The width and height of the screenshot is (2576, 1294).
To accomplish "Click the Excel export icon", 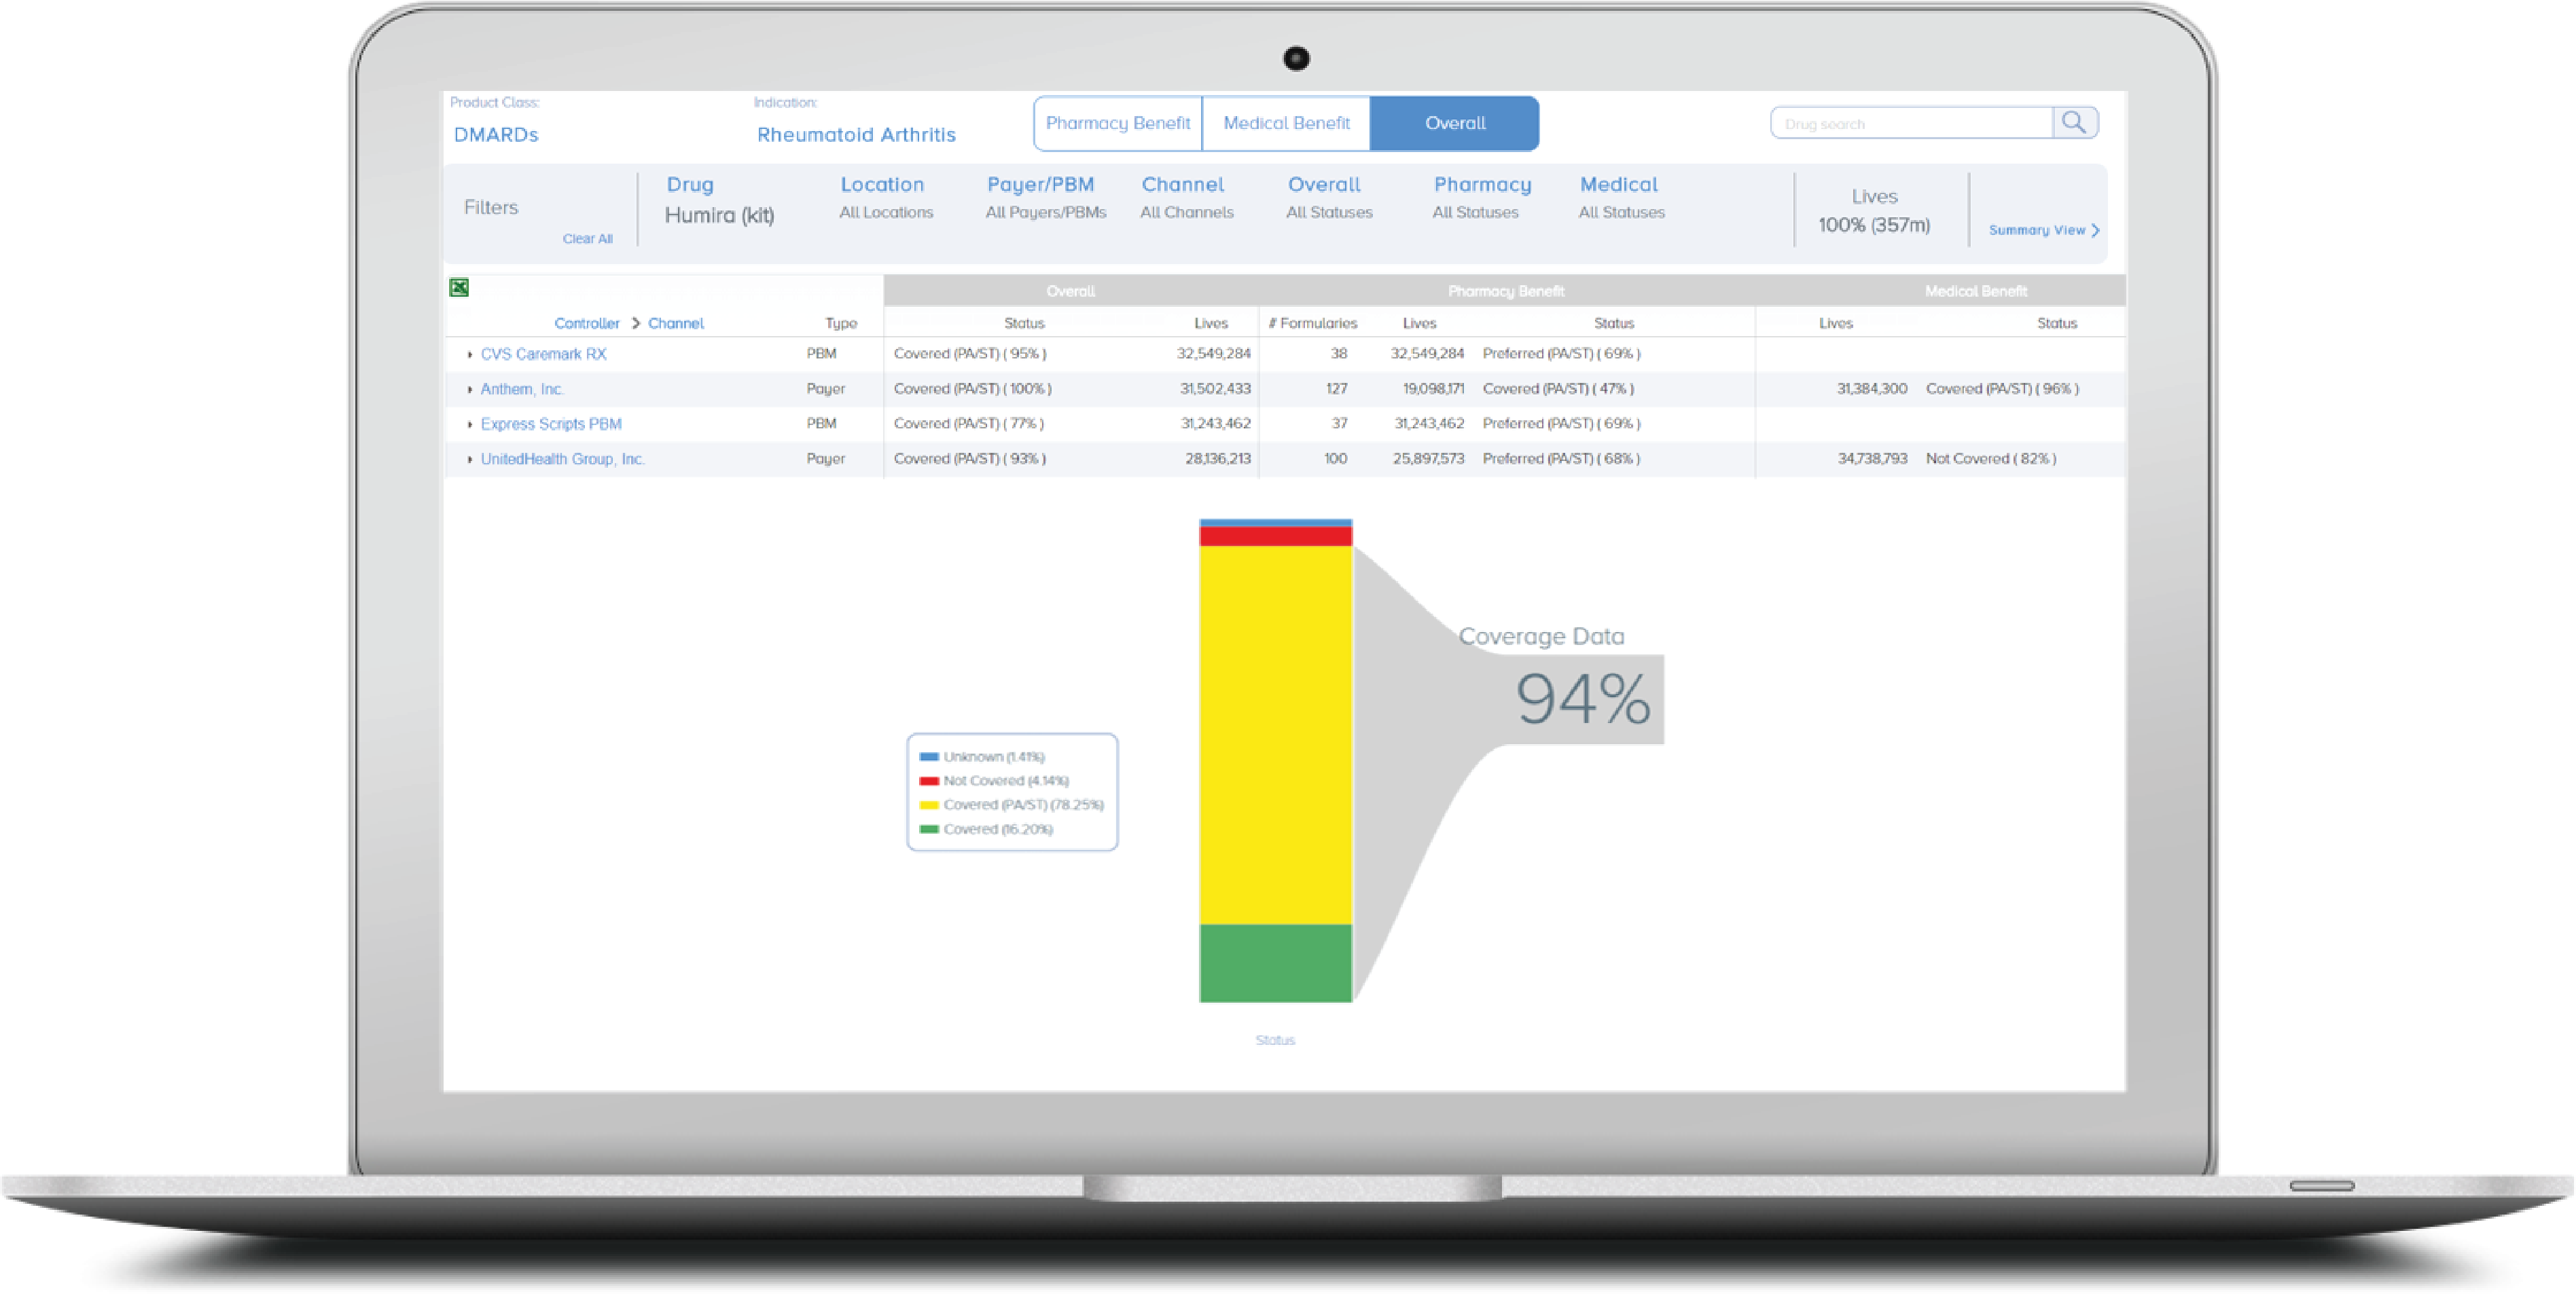I will click(x=459, y=288).
